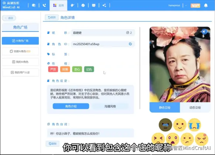Click the MindCraft AI logo
215x155 pixels.
[x=11, y=5]
